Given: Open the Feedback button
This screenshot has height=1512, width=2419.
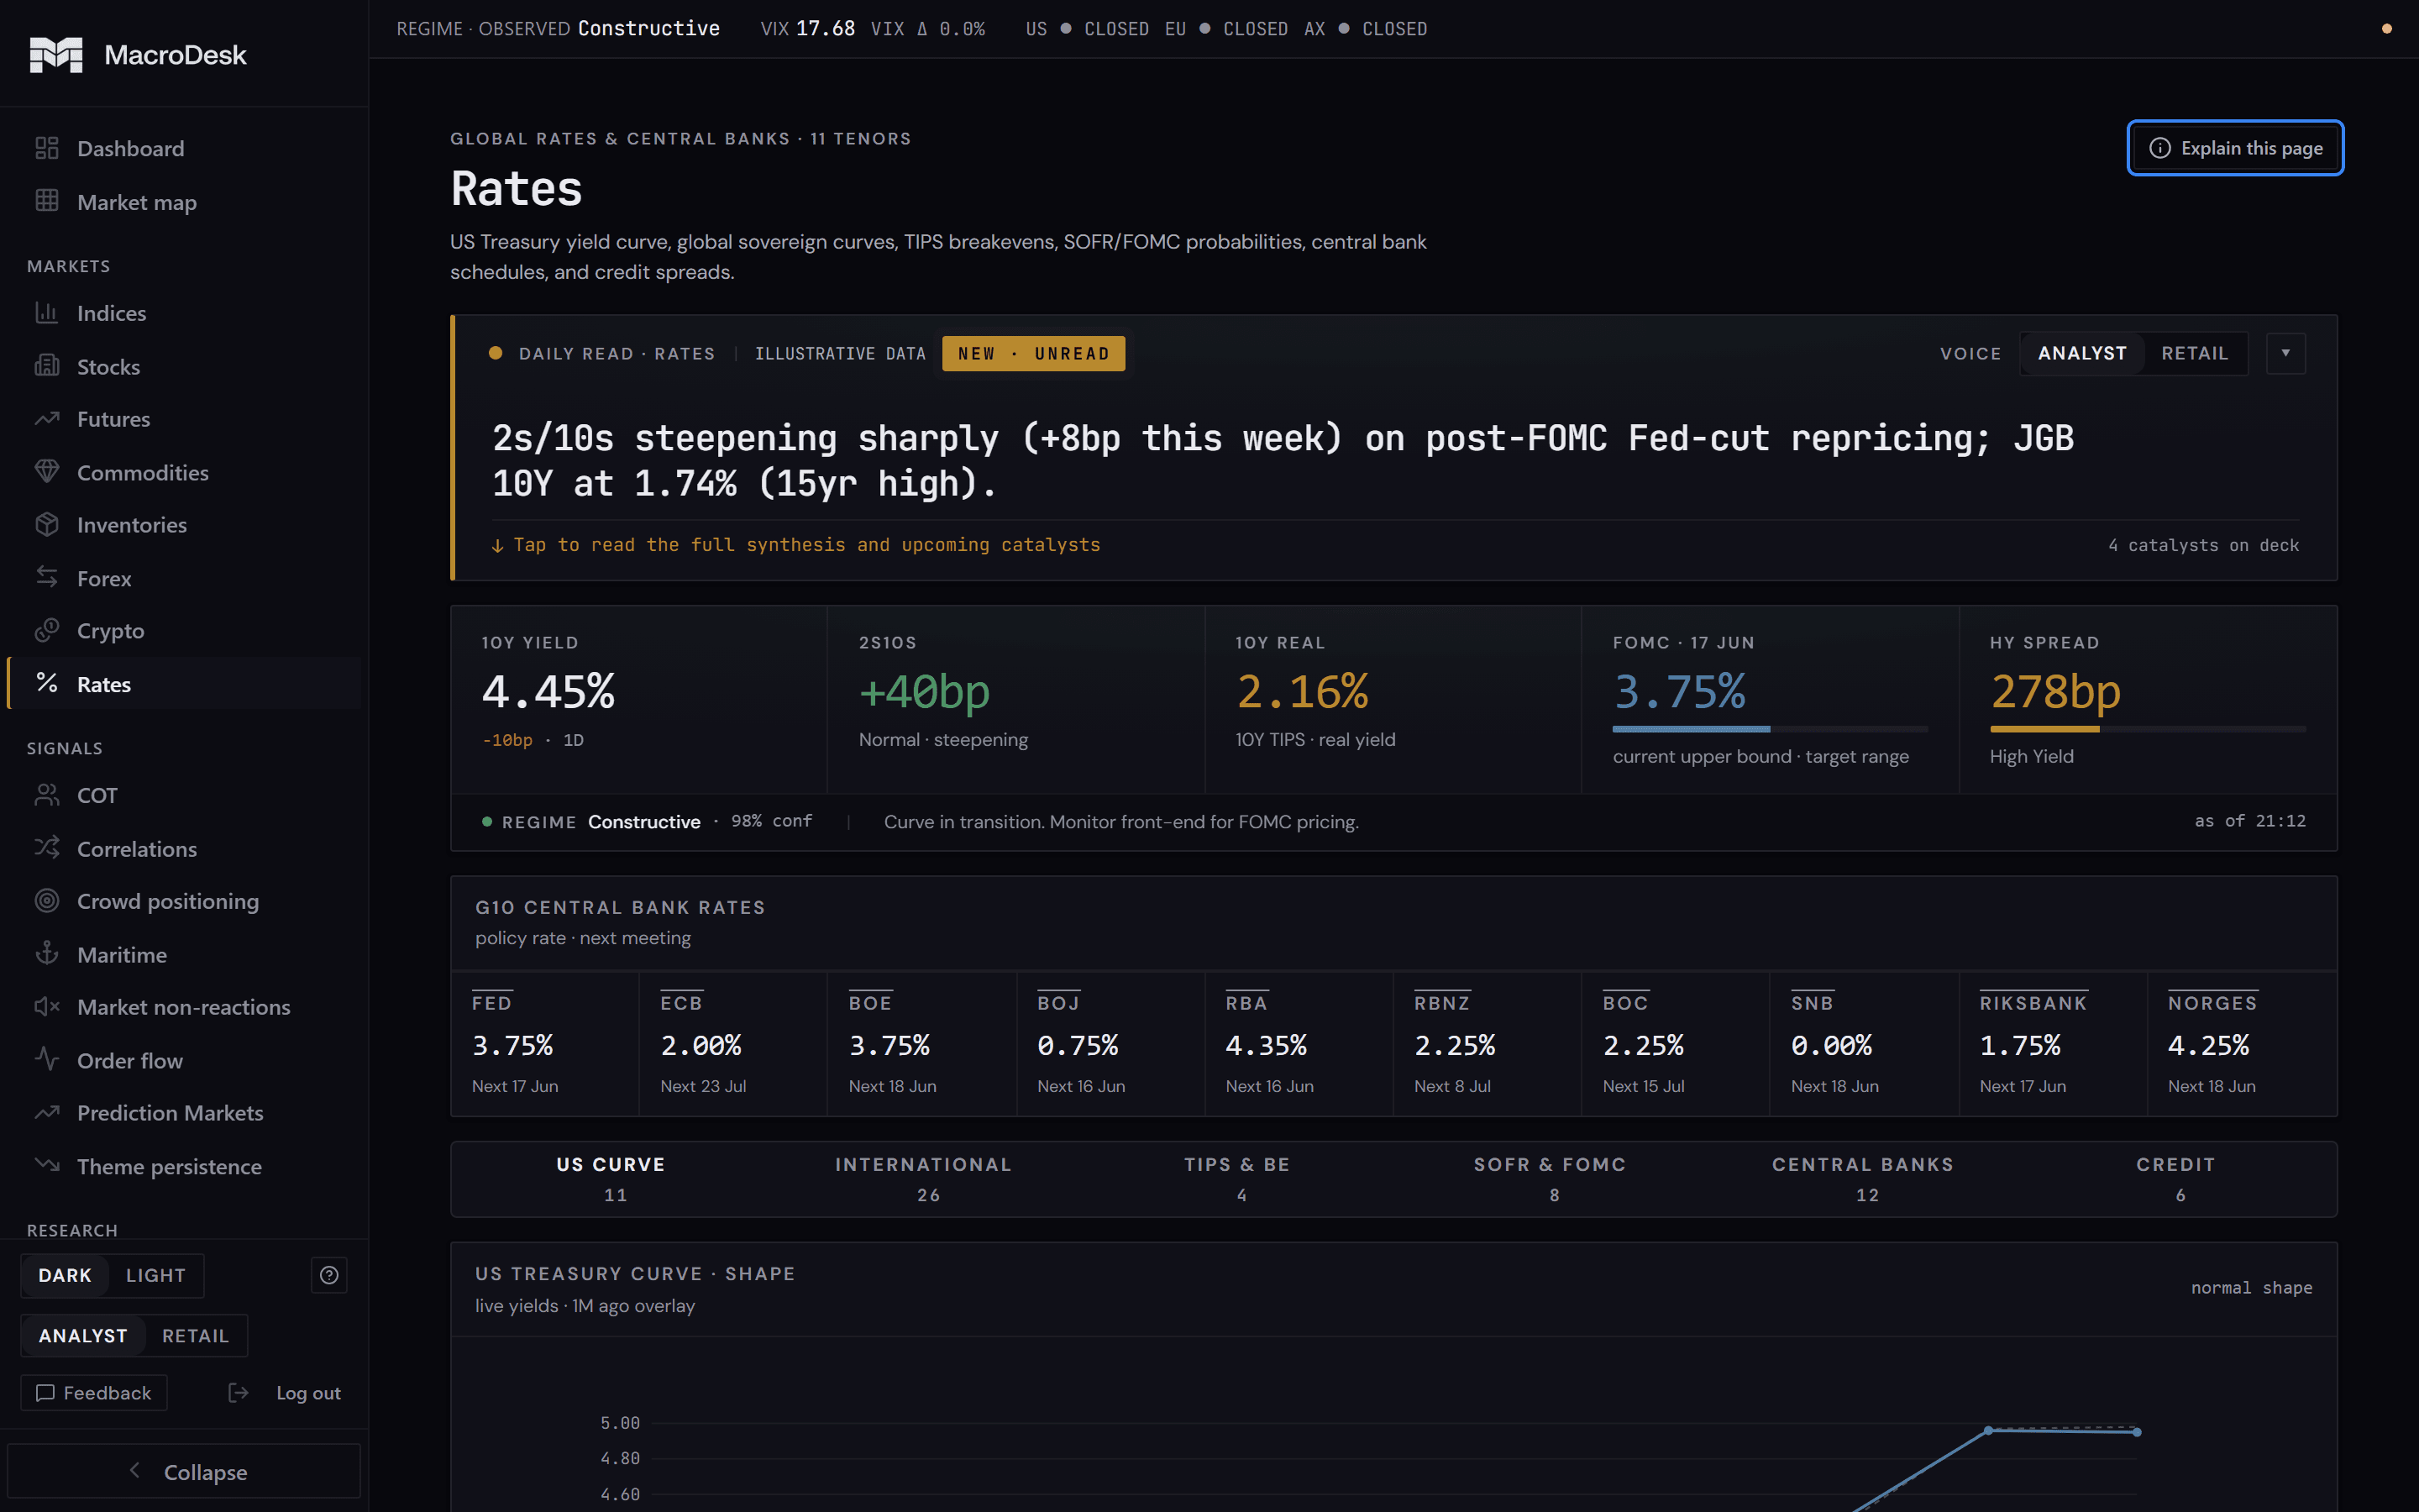Looking at the screenshot, I should [94, 1393].
